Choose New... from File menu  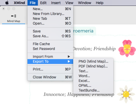[x=50, y=9]
